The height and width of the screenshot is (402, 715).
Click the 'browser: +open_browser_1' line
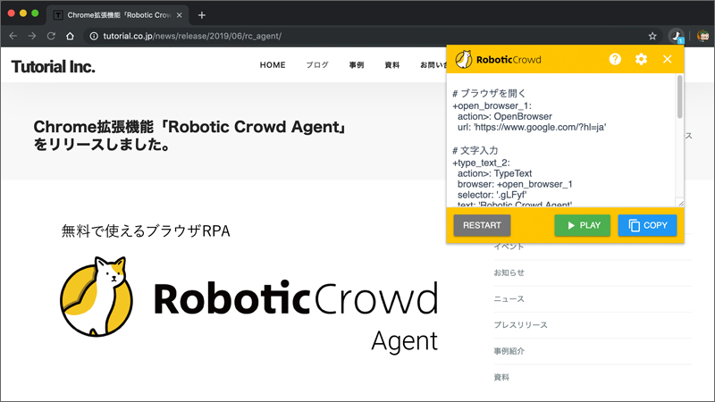(515, 184)
